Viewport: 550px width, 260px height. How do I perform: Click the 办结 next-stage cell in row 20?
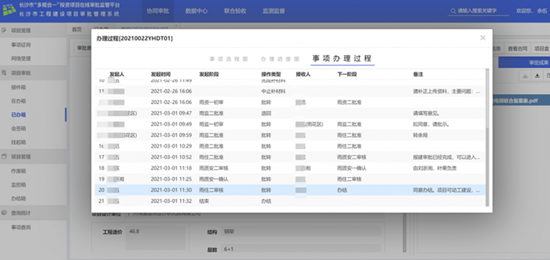coord(342,190)
